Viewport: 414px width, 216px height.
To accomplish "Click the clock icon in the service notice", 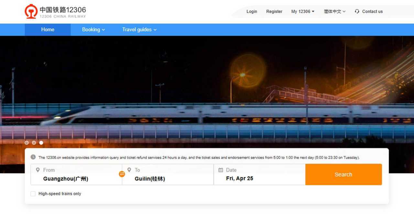I will 33,157.
